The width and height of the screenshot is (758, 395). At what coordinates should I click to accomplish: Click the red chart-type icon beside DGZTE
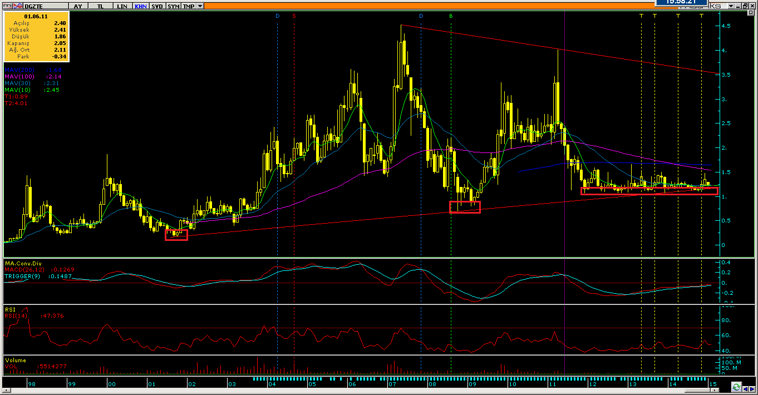point(18,6)
